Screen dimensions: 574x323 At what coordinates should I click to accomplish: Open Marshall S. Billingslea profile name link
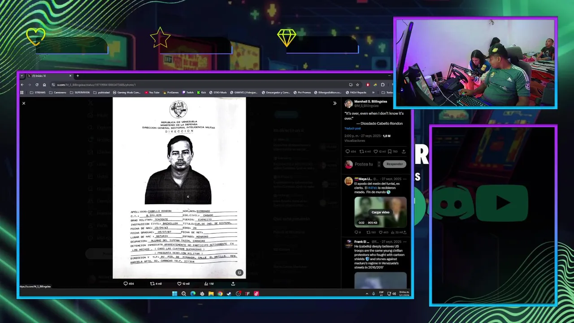pyautogui.click(x=370, y=101)
